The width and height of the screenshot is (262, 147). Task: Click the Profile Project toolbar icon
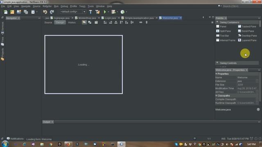[x=122, y=12]
